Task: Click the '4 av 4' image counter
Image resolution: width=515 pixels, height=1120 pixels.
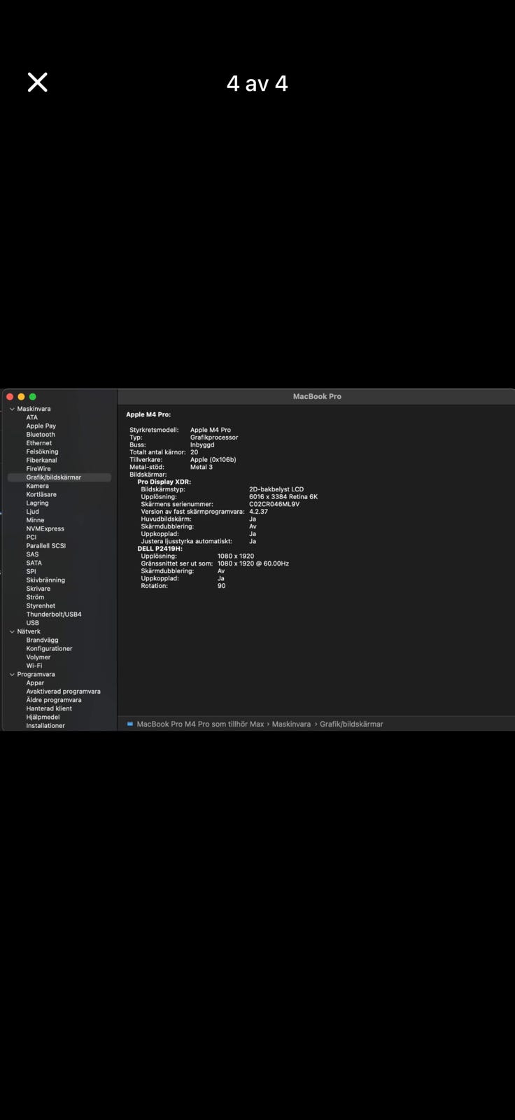Action: tap(257, 83)
